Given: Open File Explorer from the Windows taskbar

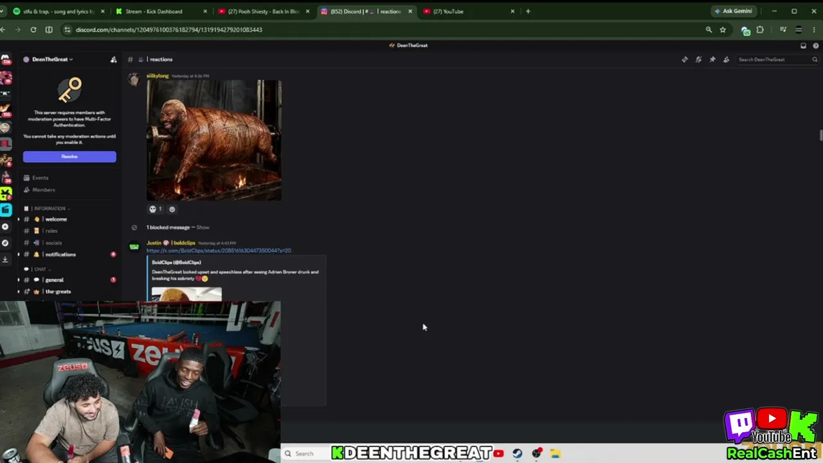Looking at the screenshot, I should [x=556, y=453].
